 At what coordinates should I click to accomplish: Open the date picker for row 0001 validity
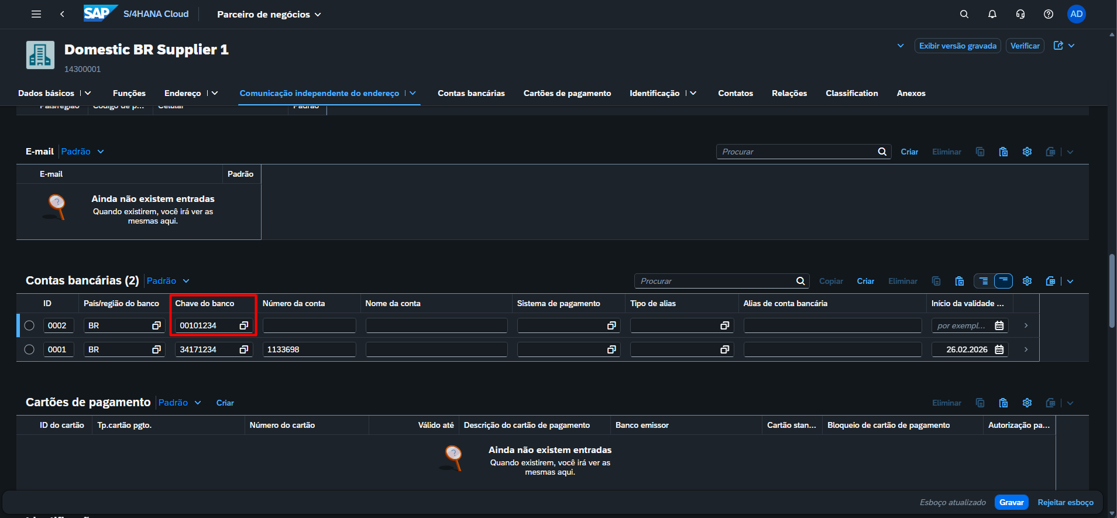[x=999, y=349]
